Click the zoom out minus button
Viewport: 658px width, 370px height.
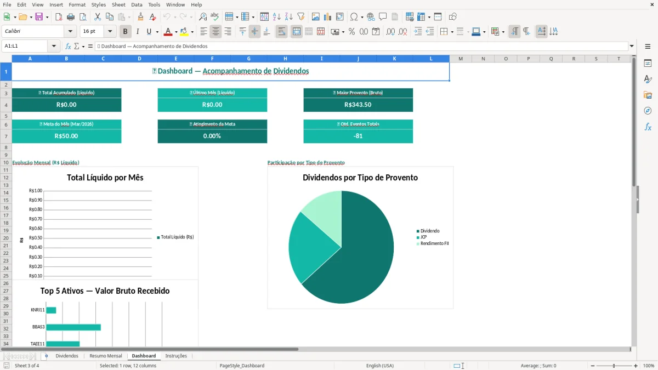point(593,366)
